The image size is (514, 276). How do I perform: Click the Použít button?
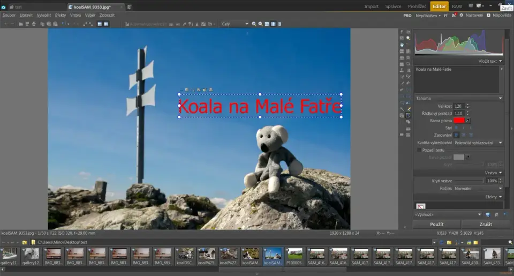(x=436, y=224)
